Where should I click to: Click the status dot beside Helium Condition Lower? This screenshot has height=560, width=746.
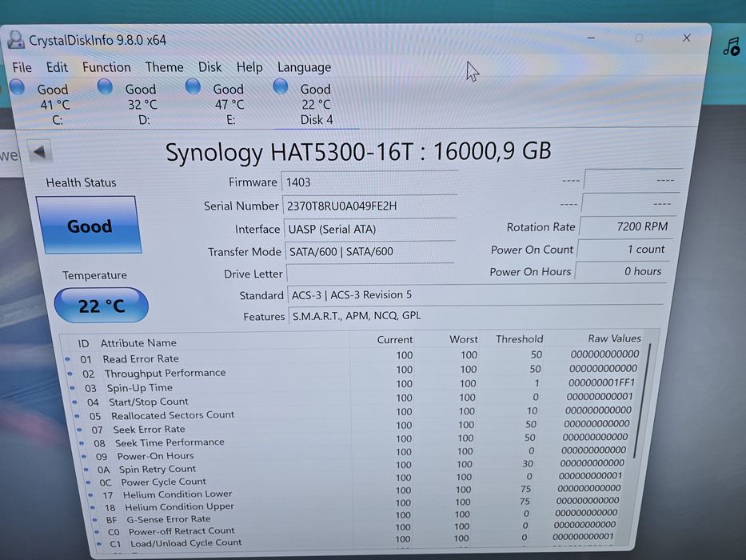coord(91,495)
